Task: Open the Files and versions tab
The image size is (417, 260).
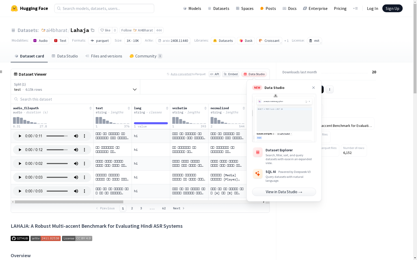Action: pos(104,56)
